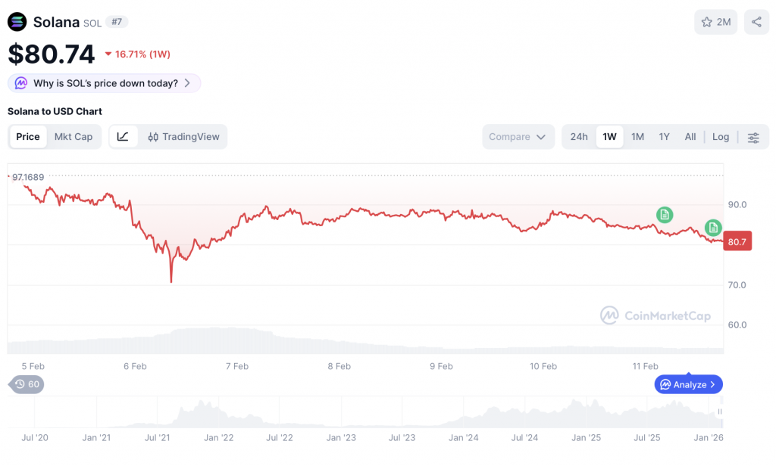Open the Compare dropdown

518,137
